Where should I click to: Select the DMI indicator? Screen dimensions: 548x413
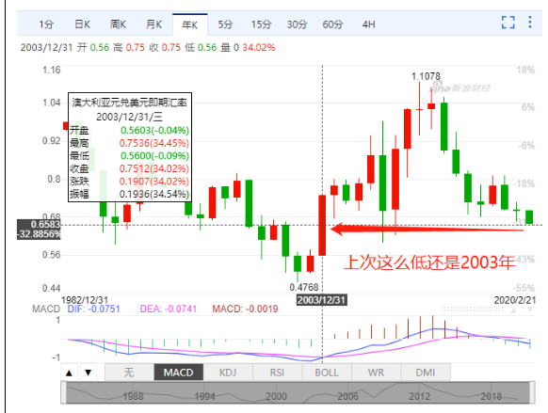coord(426,373)
